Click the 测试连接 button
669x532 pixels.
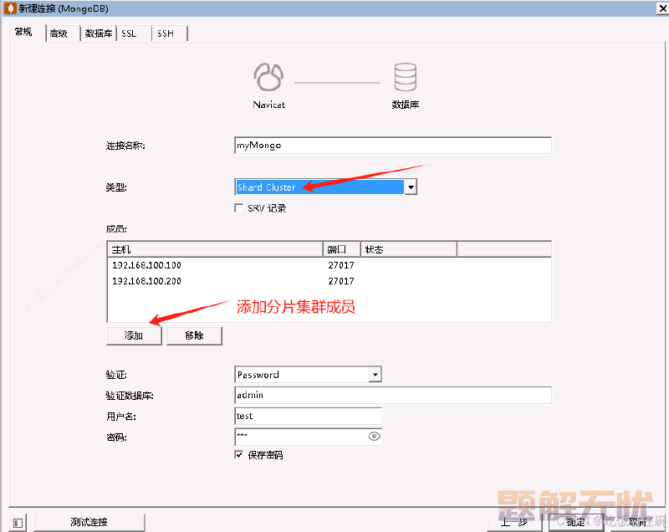[89, 522]
